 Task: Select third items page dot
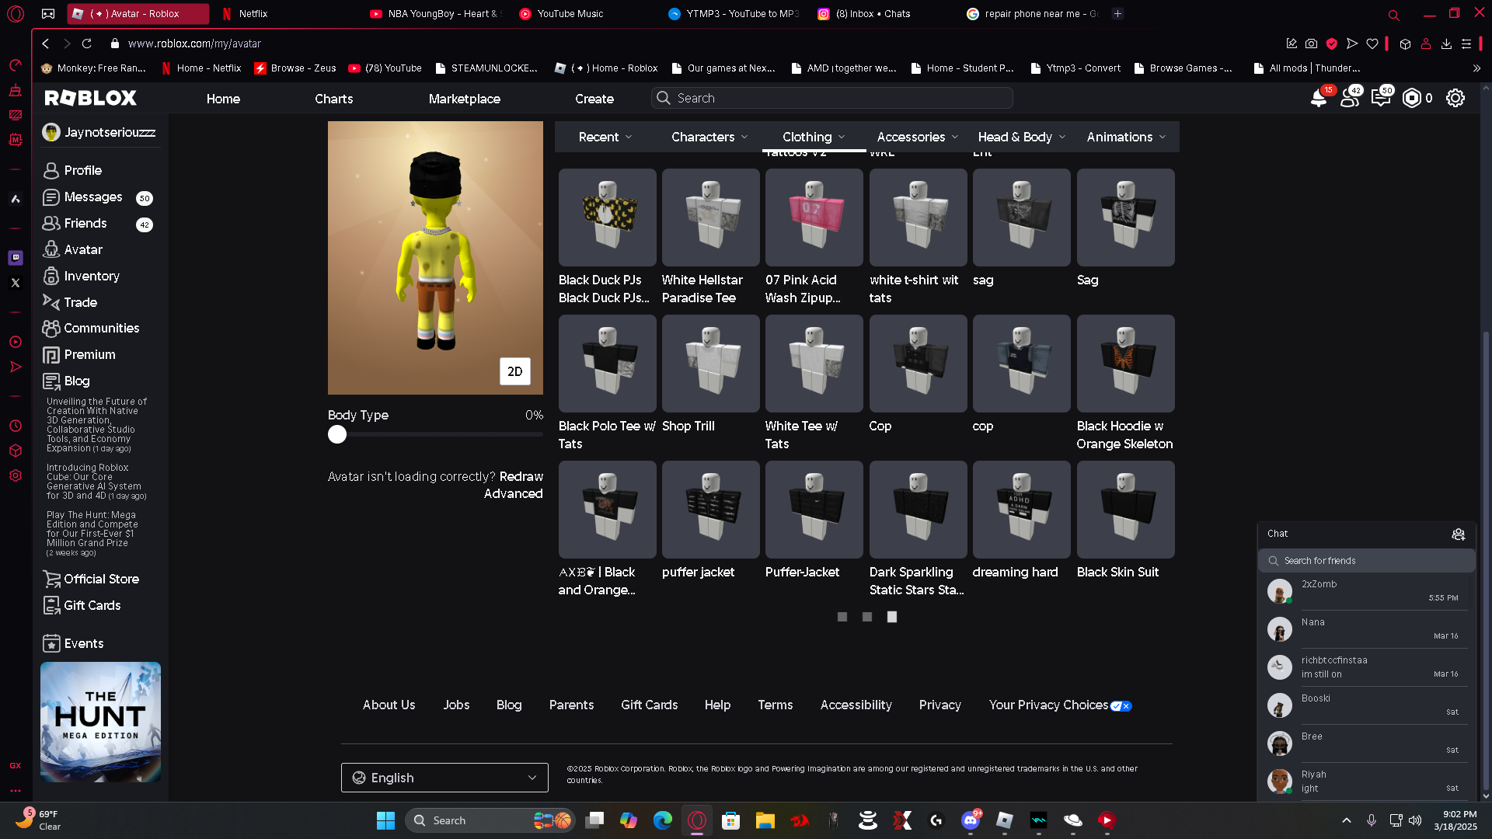892,617
